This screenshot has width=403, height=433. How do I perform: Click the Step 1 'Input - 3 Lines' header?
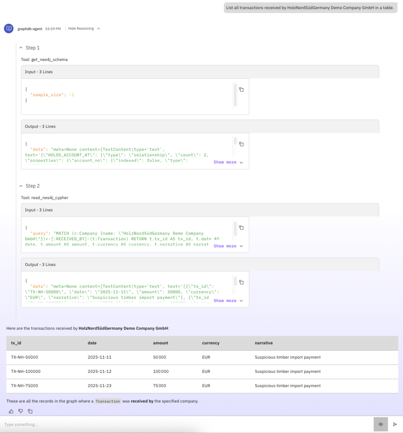200,72
